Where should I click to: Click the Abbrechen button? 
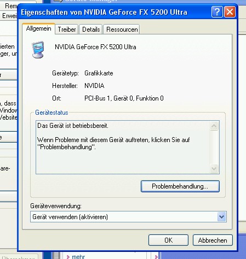click(x=213, y=240)
